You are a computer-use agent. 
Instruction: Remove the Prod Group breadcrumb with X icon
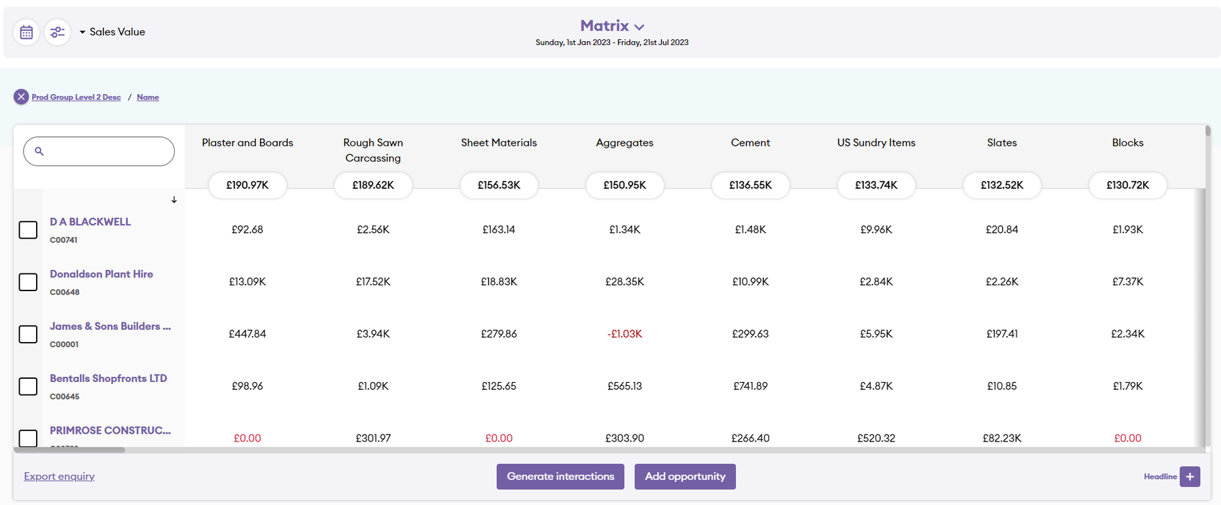point(21,97)
